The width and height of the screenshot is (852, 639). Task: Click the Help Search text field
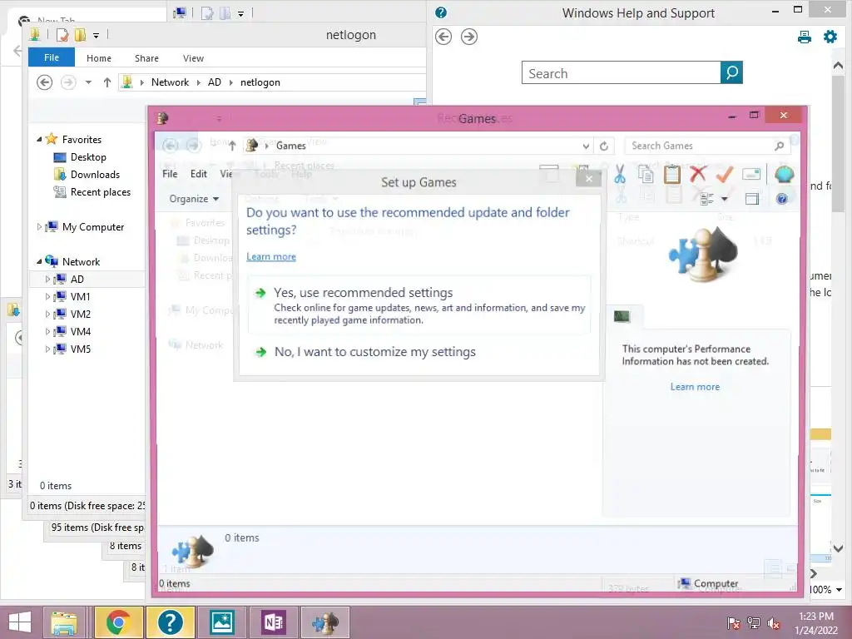pyautogui.click(x=621, y=73)
